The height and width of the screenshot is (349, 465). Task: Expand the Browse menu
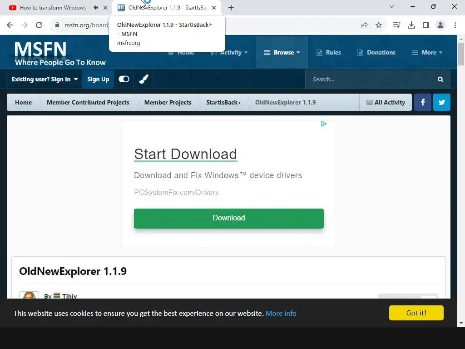pos(282,53)
